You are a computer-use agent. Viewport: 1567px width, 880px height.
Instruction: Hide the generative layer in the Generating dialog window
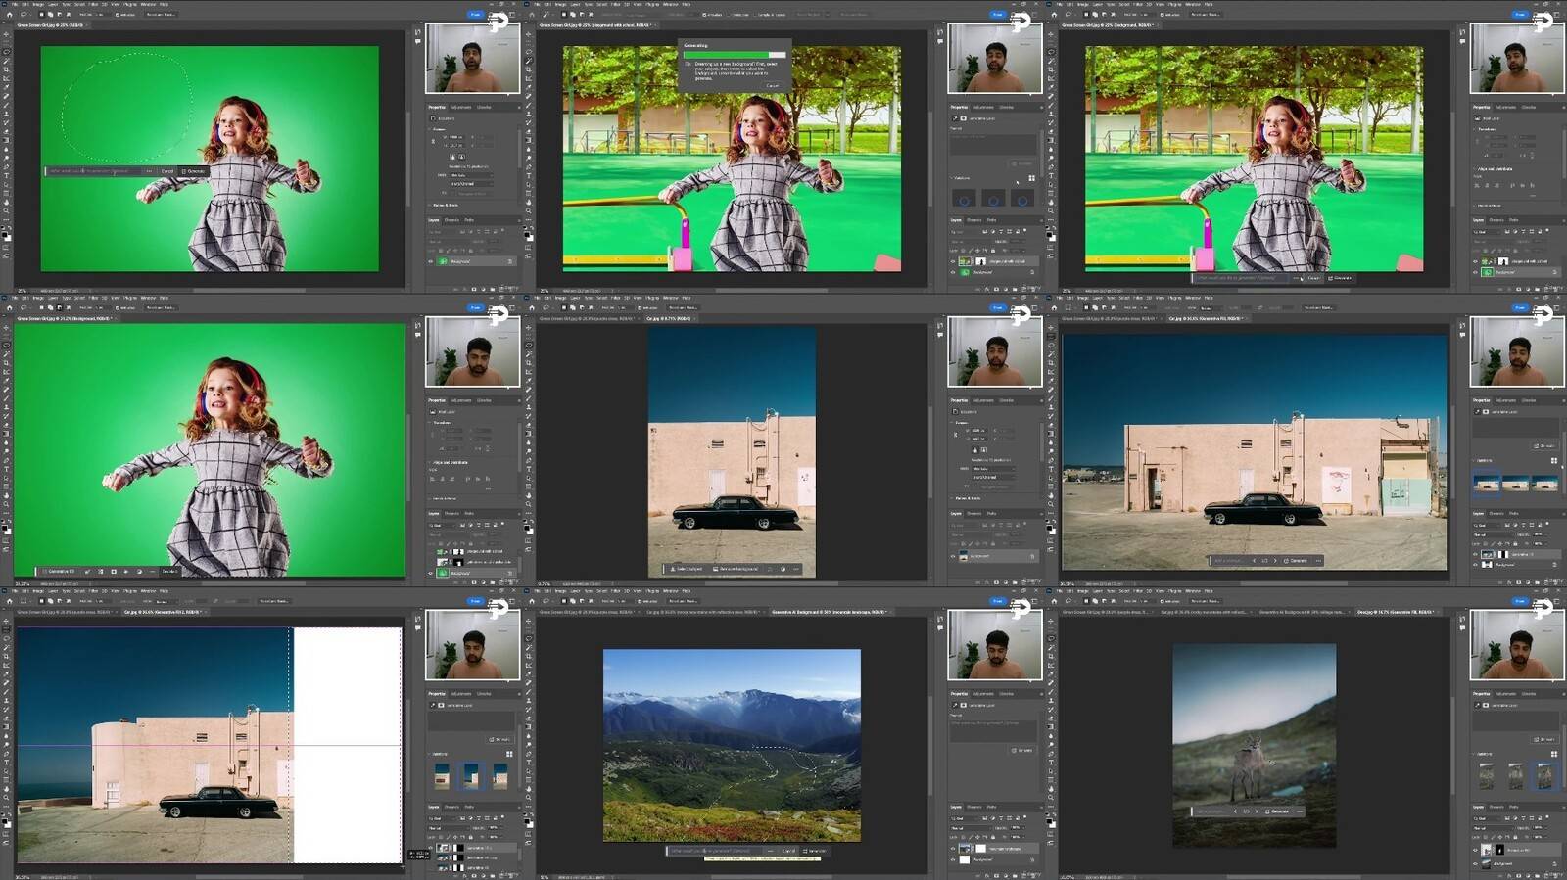point(953,261)
